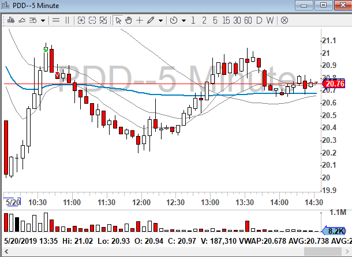Select the hand pan tool
This screenshot has height=257, width=352.
tap(129, 21)
